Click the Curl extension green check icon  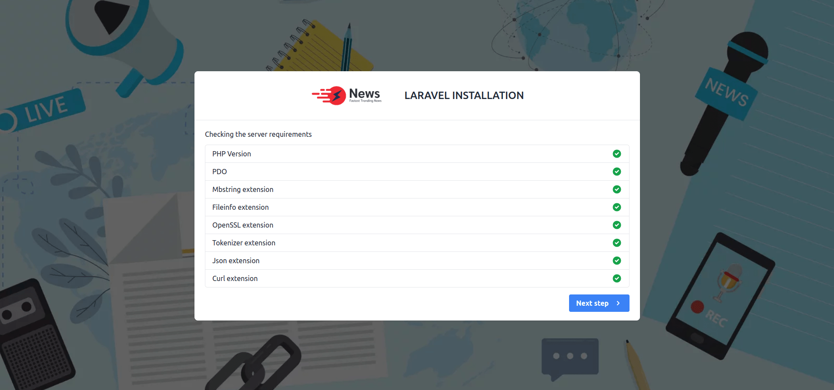pos(616,278)
